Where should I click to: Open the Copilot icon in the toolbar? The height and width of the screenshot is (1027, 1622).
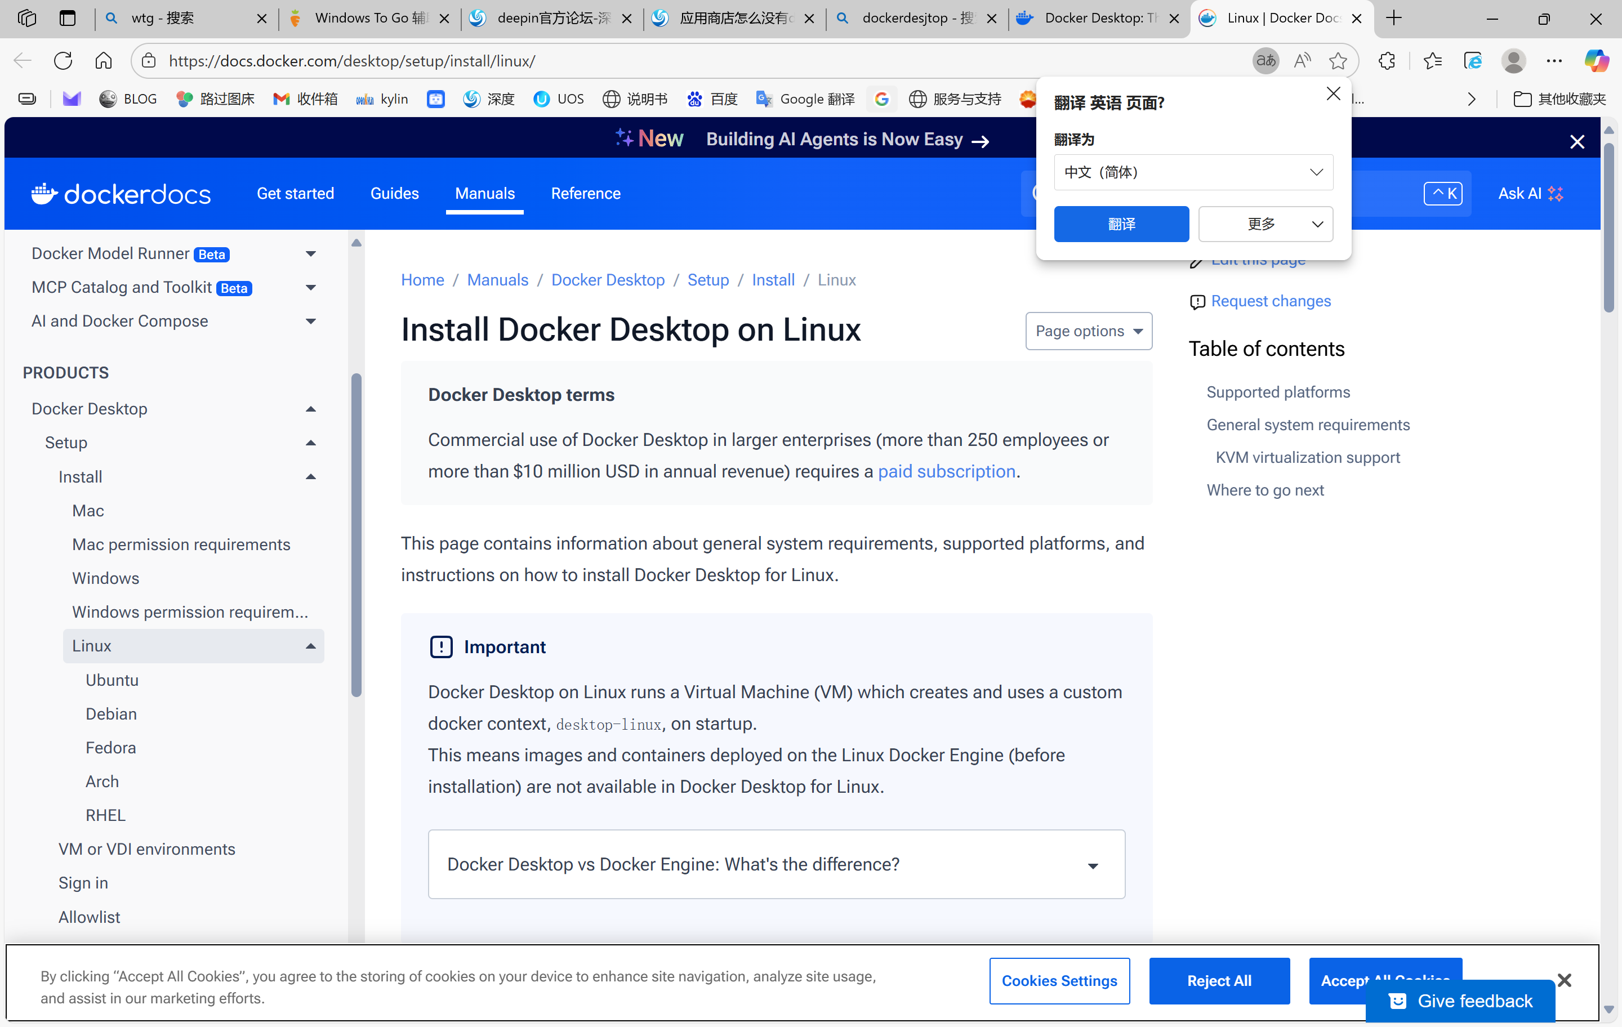(x=1596, y=61)
